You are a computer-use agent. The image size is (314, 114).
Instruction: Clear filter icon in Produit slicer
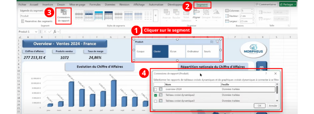point(217,42)
